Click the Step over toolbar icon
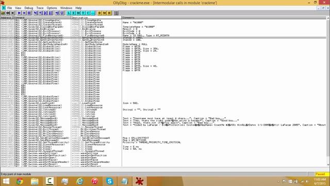This screenshot has width=330, height=186. [41, 13]
